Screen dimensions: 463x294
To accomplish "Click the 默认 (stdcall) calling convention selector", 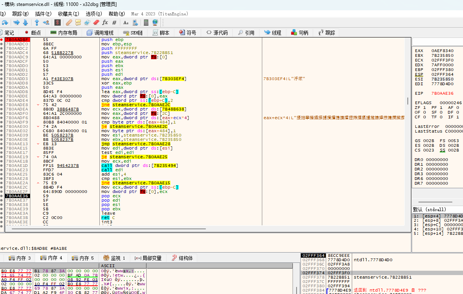I will point(429,210).
